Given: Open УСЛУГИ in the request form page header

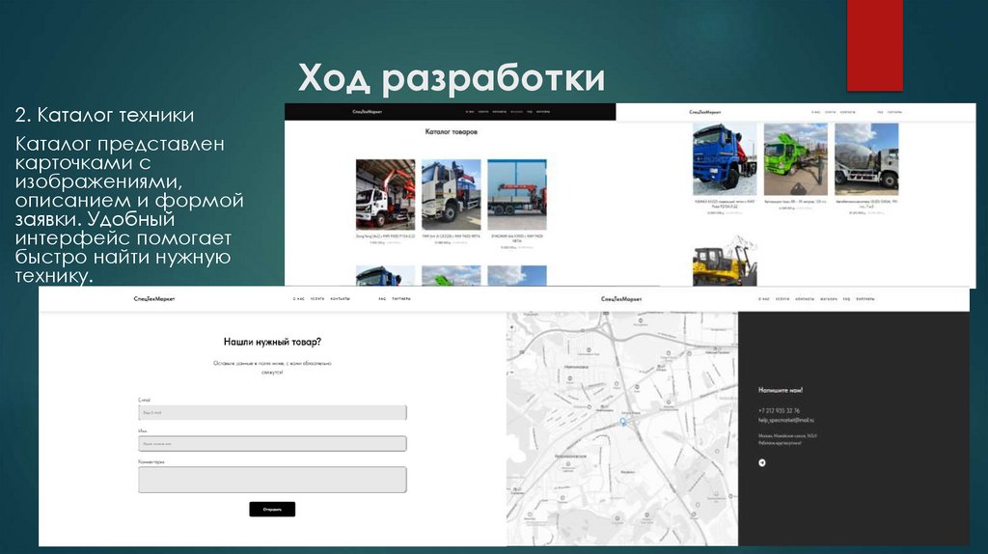Looking at the screenshot, I should tap(317, 299).
